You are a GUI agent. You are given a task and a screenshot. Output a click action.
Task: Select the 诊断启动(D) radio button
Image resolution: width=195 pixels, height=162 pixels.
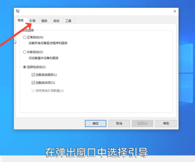25,52
